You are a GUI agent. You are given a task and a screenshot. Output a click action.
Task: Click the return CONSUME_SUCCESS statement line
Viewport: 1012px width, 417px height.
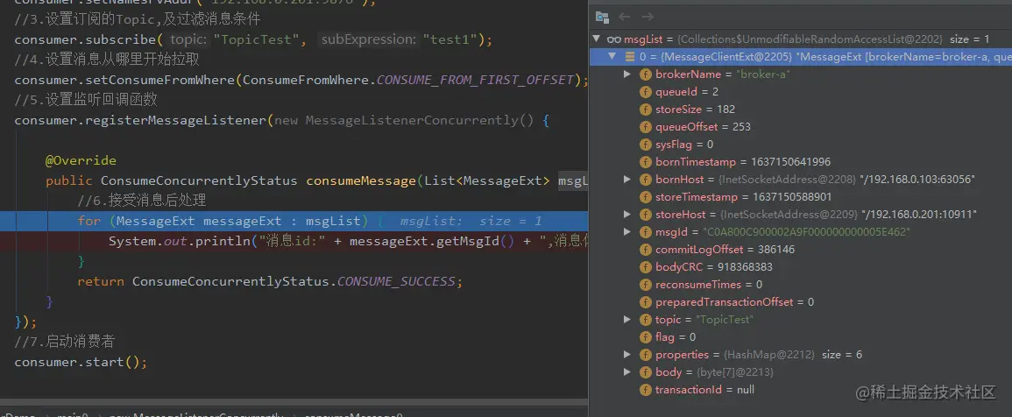(271, 281)
